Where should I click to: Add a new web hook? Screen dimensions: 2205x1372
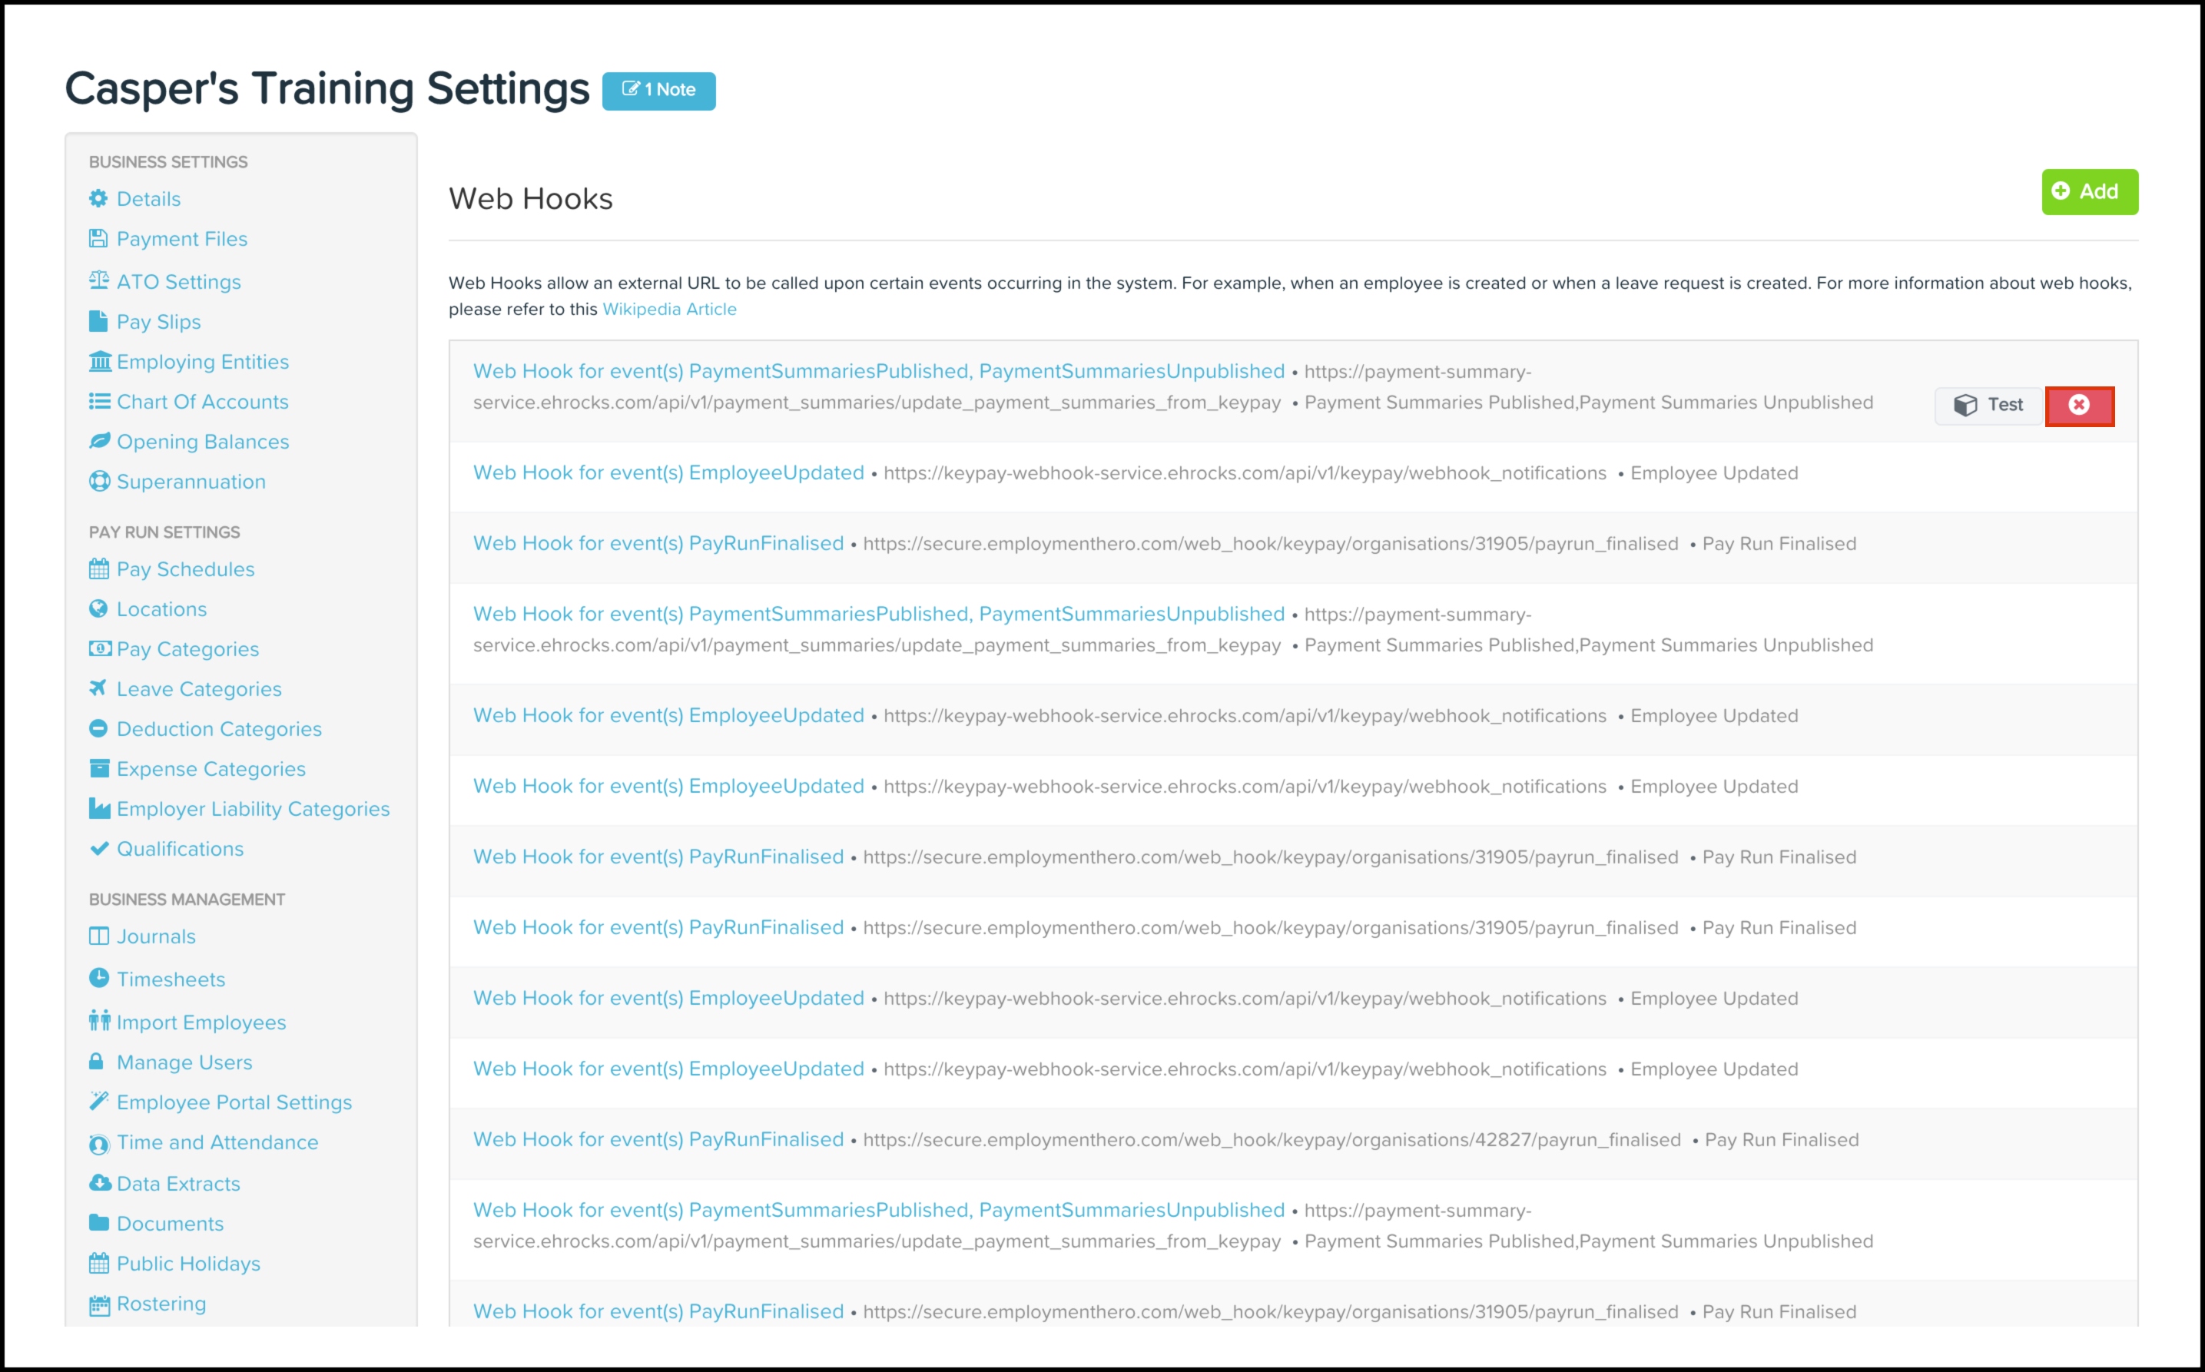[x=2089, y=191]
